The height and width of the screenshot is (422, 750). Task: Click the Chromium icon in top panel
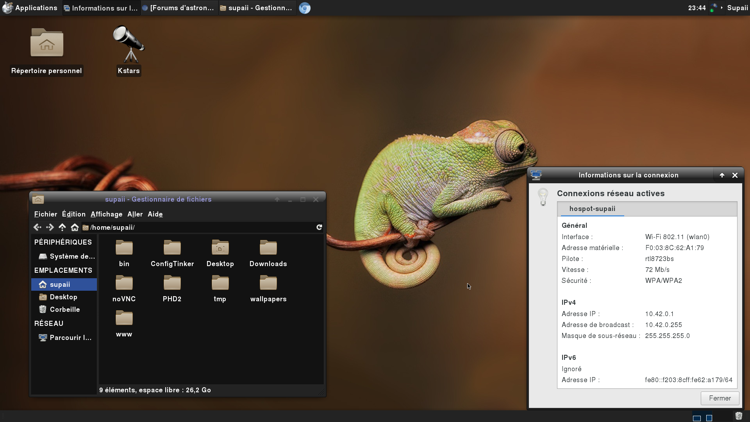tap(305, 8)
